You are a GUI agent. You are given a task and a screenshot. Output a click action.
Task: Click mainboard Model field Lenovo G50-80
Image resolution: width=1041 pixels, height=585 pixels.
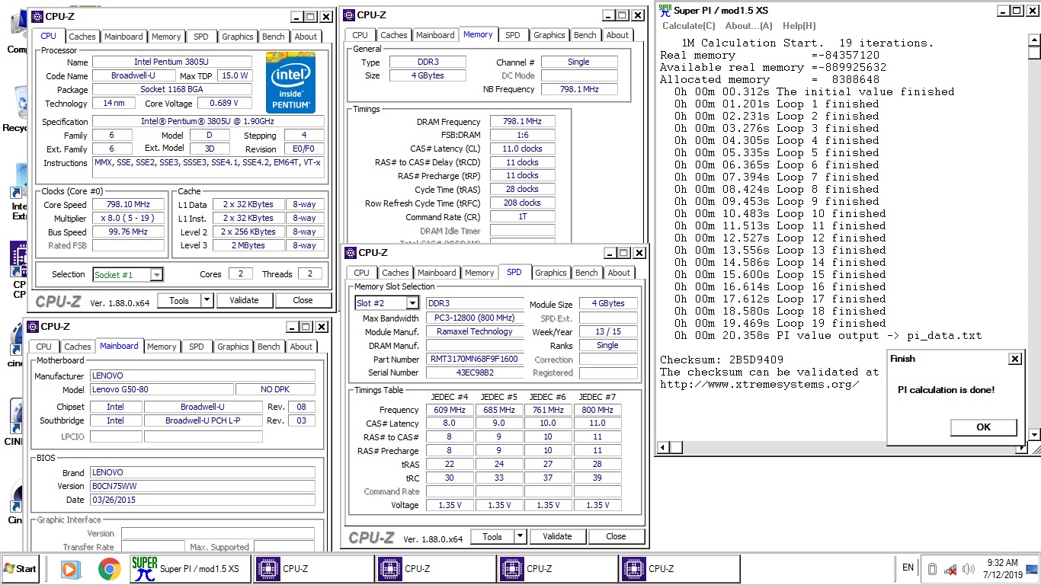click(x=161, y=389)
